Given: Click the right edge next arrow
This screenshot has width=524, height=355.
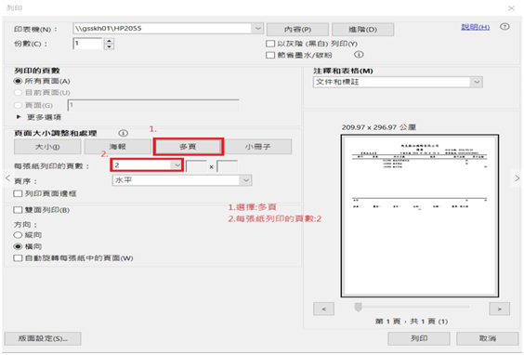Looking at the screenshot, I should point(517,178).
